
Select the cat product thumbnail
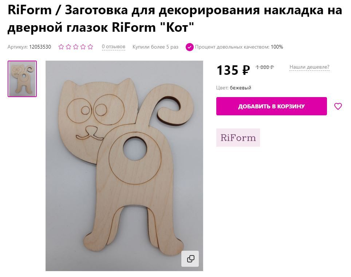click(x=22, y=79)
